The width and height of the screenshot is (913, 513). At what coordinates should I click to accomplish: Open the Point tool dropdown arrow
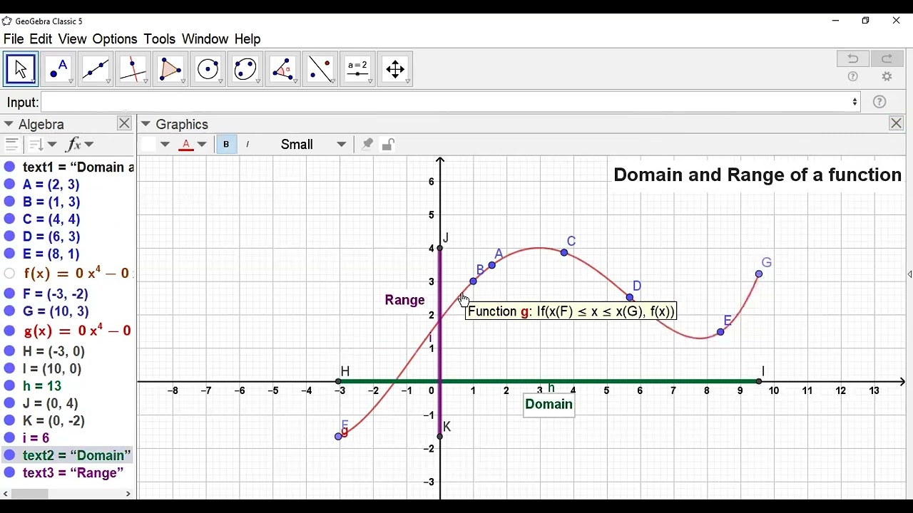pos(71,82)
